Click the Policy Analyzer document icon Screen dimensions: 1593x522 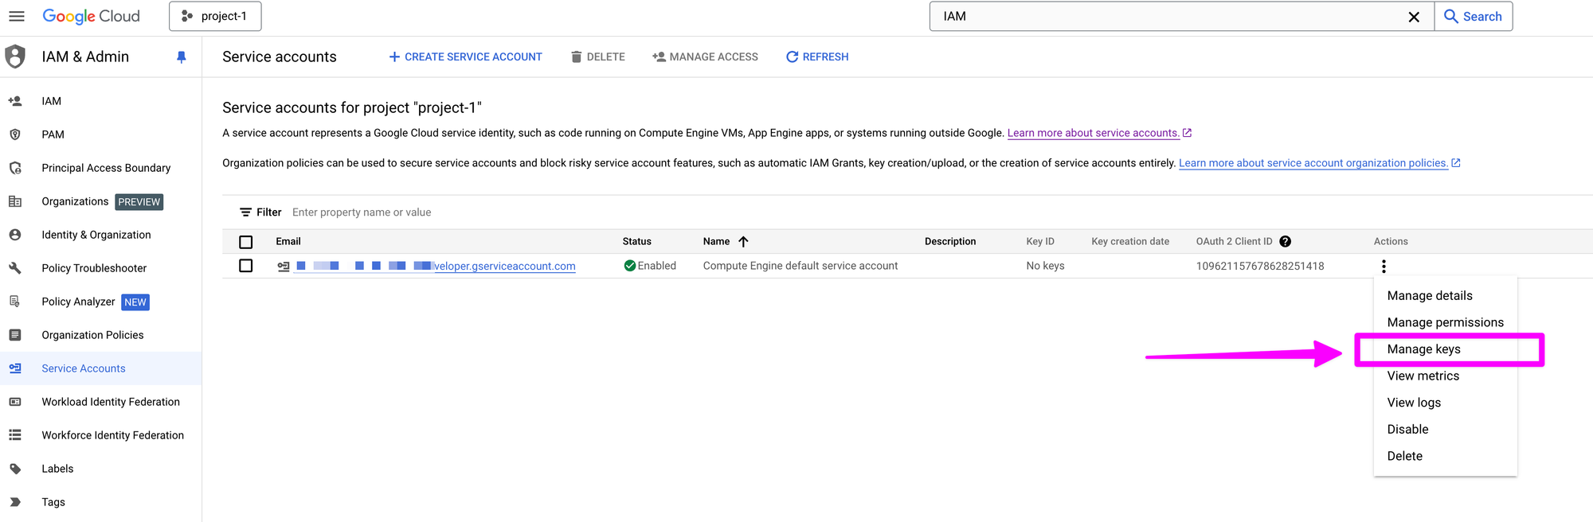point(15,302)
